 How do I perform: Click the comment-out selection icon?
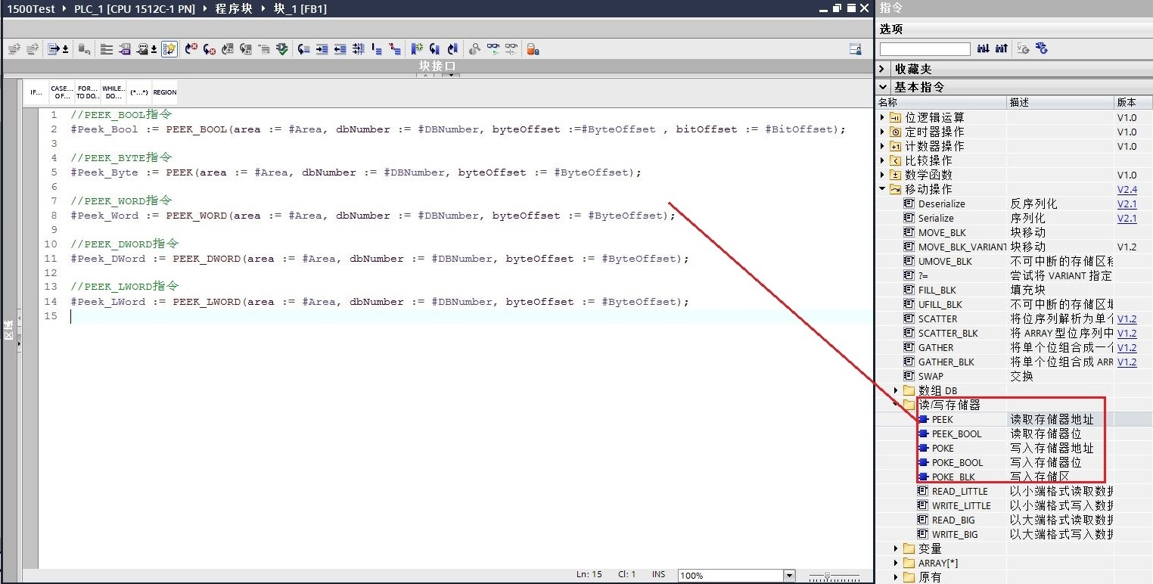click(377, 49)
